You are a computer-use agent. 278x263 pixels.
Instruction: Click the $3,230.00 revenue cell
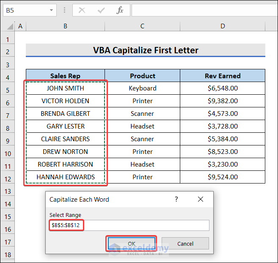[x=223, y=164]
